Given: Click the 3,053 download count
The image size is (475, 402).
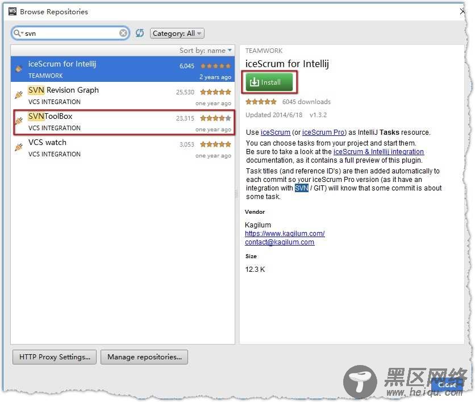Looking at the screenshot, I should click(186, 144).
